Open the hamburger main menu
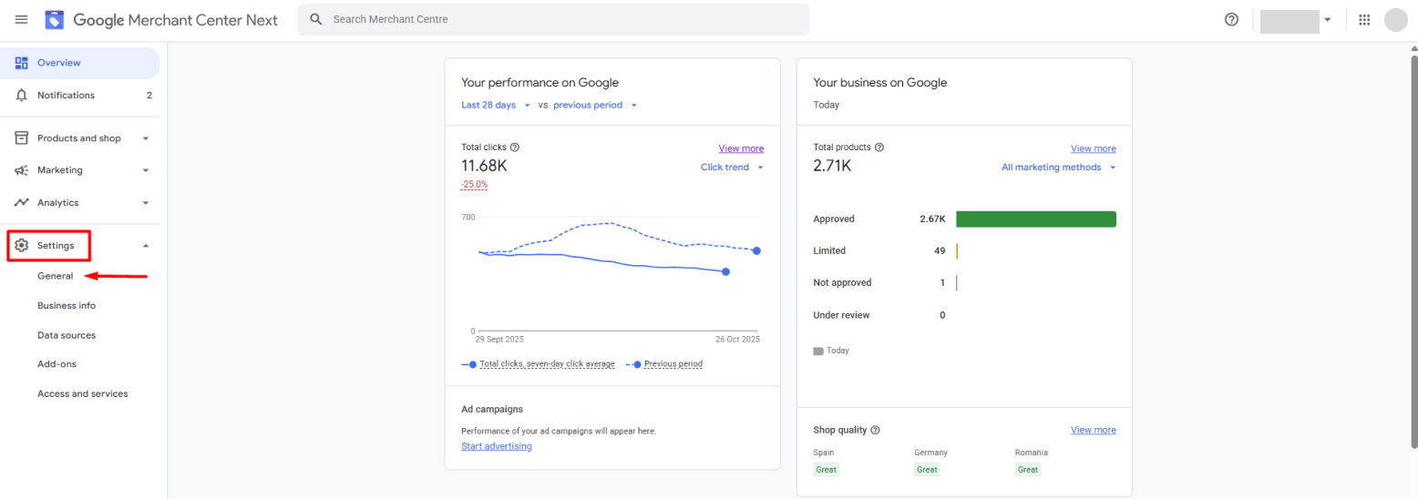1418x499 pixels. [21, 19]
